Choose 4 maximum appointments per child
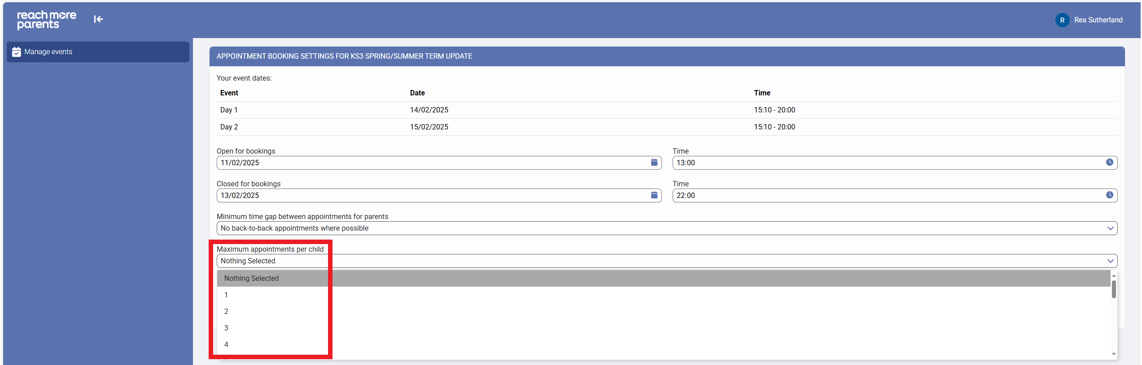Image resolution: width=1142 pixels, height=365 pixels. 226,345
